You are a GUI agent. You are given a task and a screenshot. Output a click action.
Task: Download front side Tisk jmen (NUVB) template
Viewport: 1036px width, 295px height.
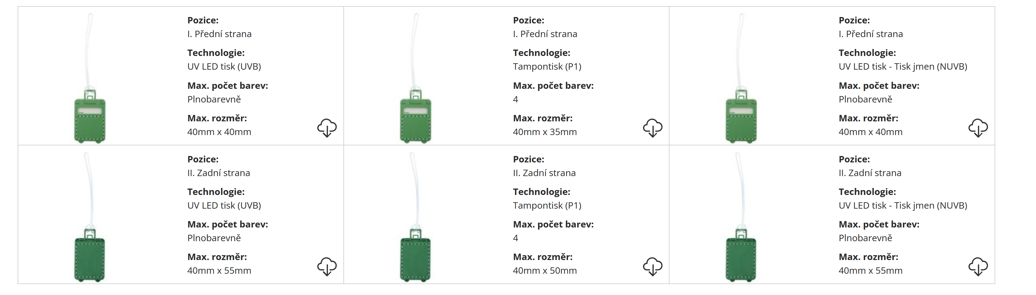point(978,128)
